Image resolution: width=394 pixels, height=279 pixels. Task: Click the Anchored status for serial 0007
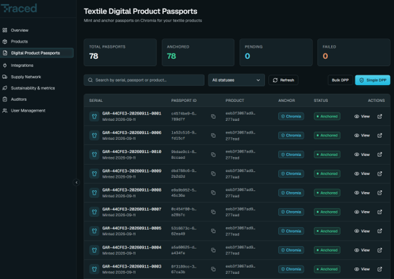327,212
